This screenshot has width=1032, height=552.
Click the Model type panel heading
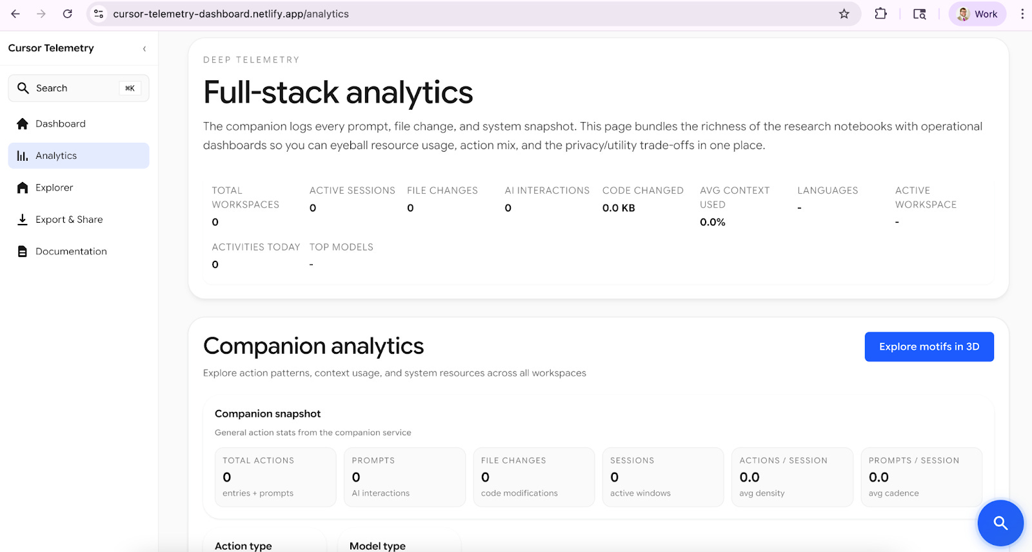(377, 546)
